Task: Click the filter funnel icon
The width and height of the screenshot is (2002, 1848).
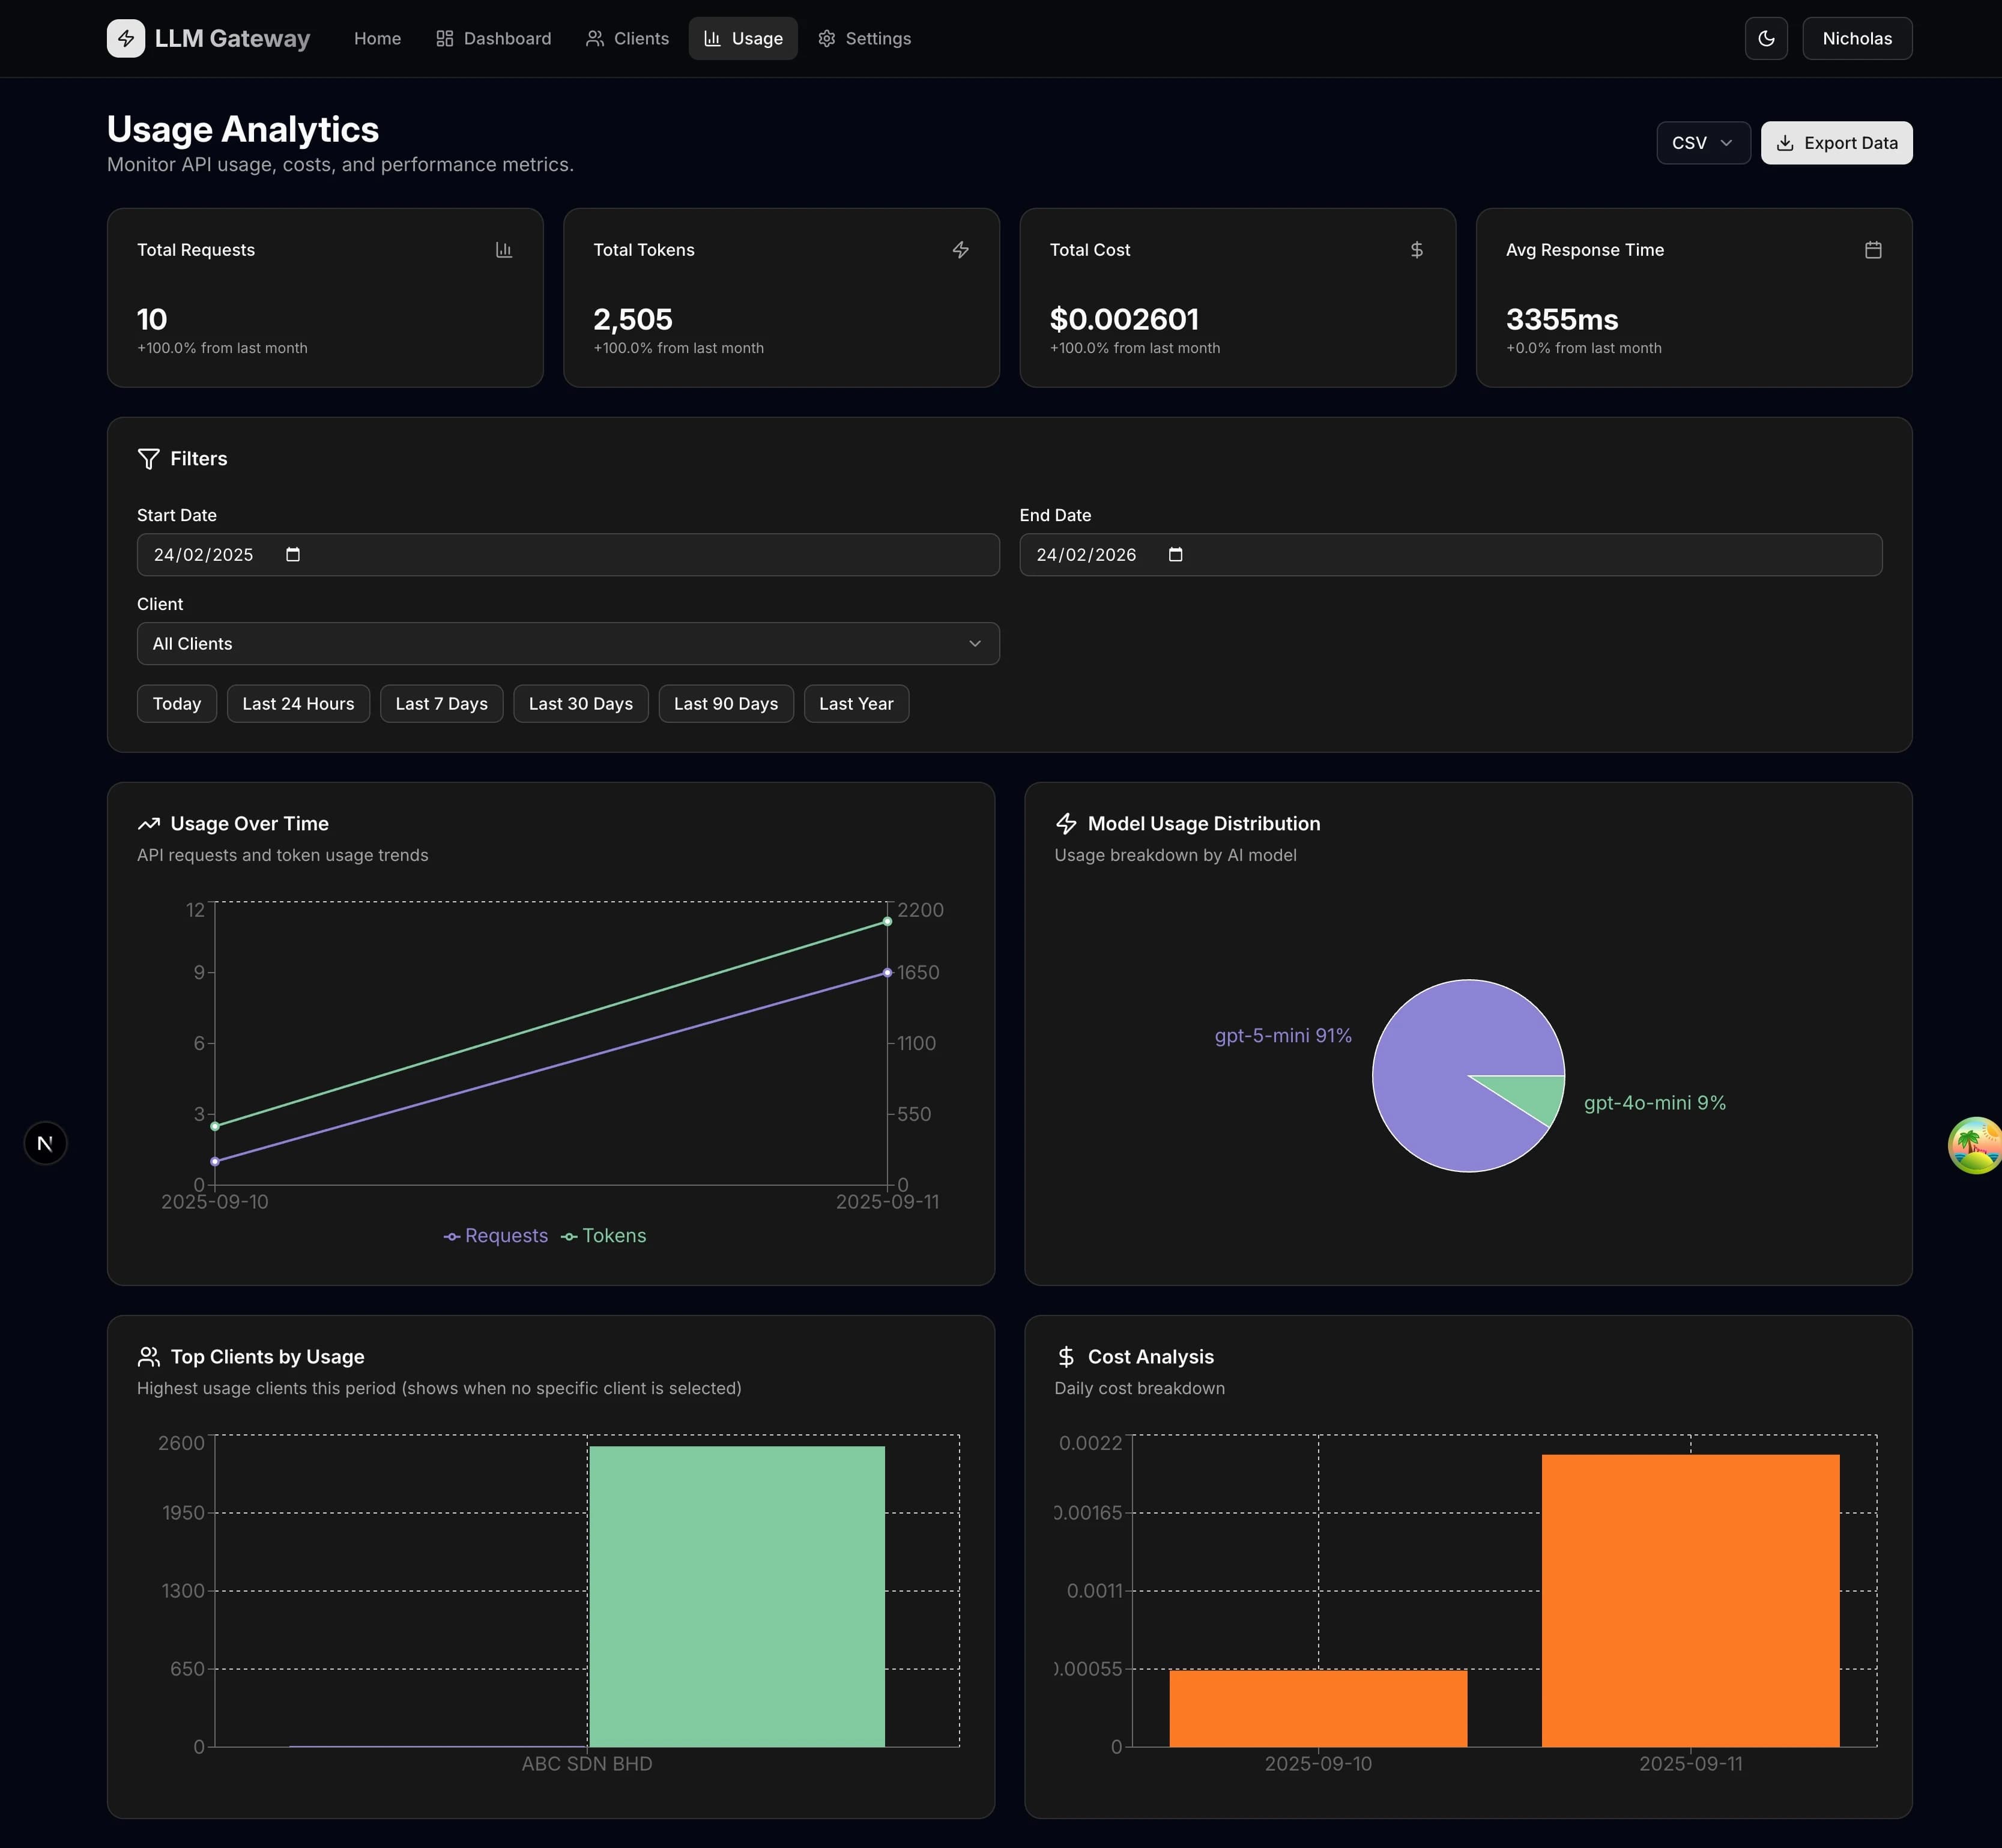Action: click(148, 459)
